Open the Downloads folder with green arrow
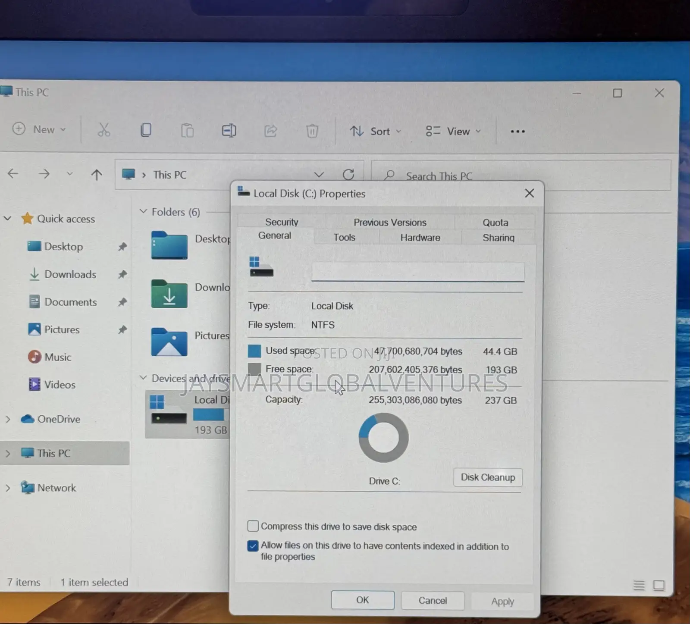Screen dimensions: 690x624 (169, 294)
